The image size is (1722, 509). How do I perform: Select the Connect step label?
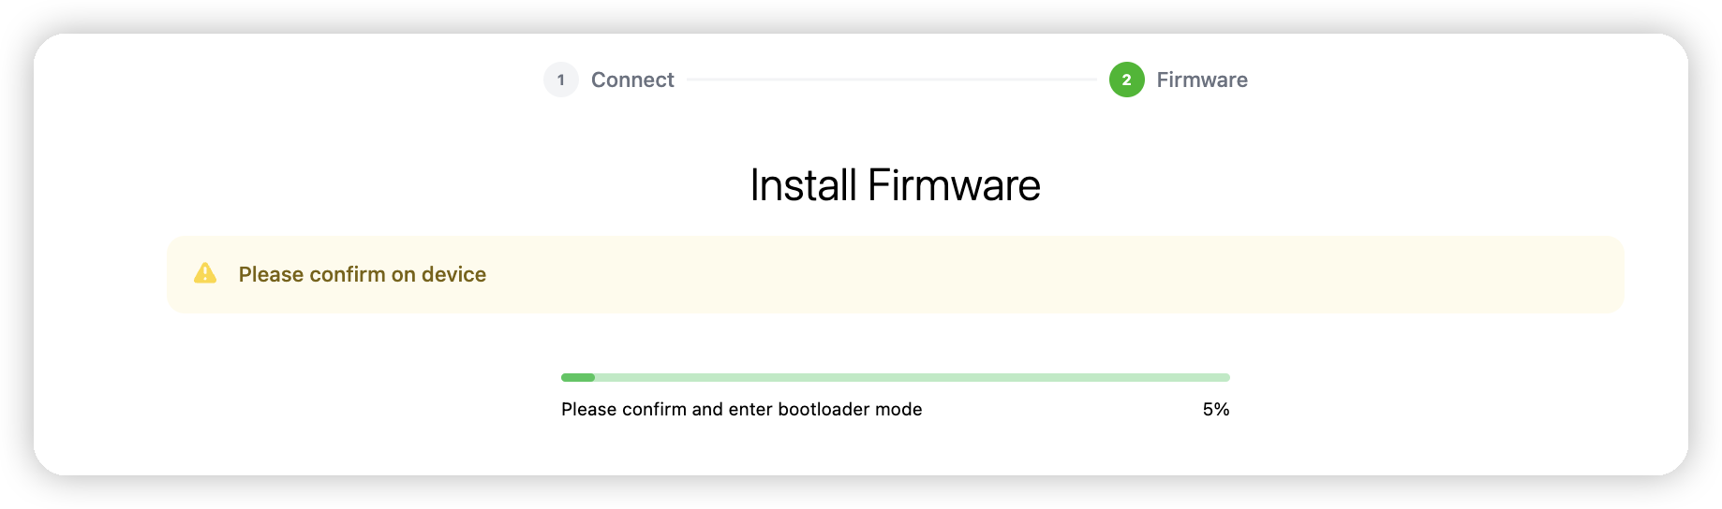click(632, 80)
